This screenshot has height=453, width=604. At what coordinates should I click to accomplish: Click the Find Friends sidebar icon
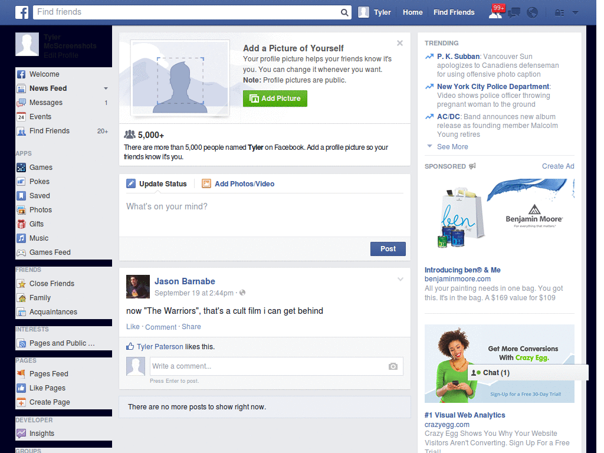pos(21,131)
